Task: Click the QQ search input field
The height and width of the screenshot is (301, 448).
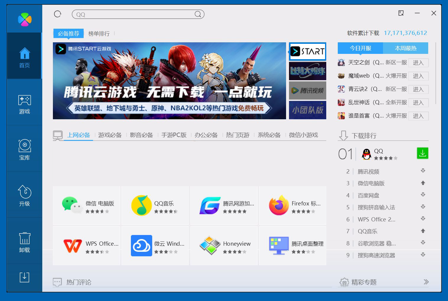Action: [x=133, y=14]
